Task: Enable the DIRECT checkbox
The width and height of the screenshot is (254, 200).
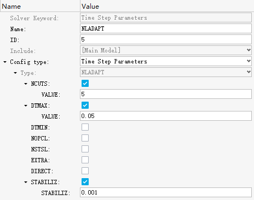Action: tap(85, 171)
